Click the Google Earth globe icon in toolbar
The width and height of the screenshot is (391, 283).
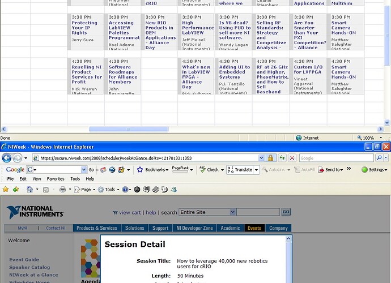112,170
